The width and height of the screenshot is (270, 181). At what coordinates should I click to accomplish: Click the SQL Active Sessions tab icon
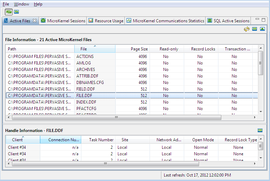(210, 21)
